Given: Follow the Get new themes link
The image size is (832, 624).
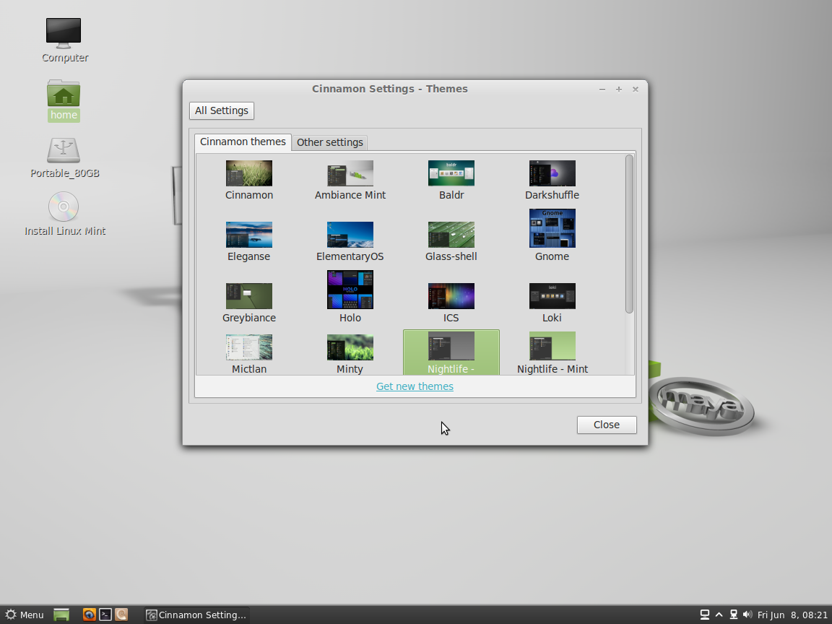Looking at the screenshot, I should (x=415, y=386).
